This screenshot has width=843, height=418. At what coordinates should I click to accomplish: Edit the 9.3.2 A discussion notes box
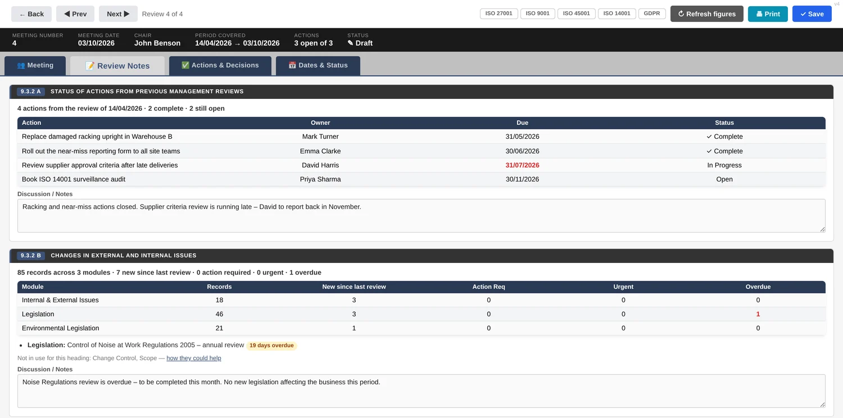coord(422,216)
